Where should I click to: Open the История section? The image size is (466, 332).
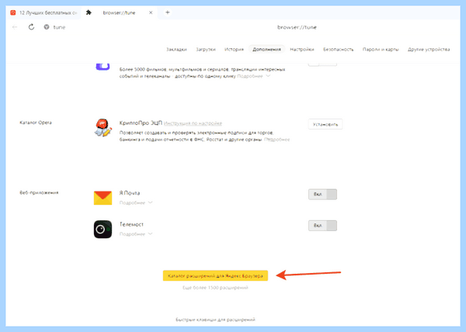coord(234,49)
